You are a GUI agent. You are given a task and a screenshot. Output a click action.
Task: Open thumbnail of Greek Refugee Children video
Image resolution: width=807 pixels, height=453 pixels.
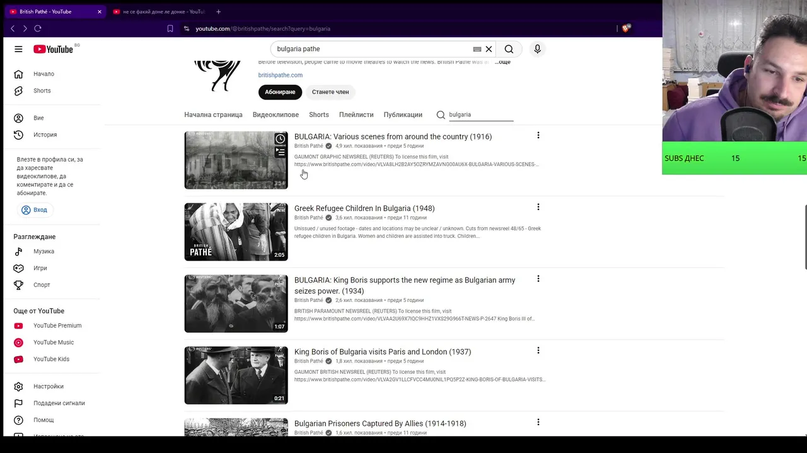tap(236, 232)
